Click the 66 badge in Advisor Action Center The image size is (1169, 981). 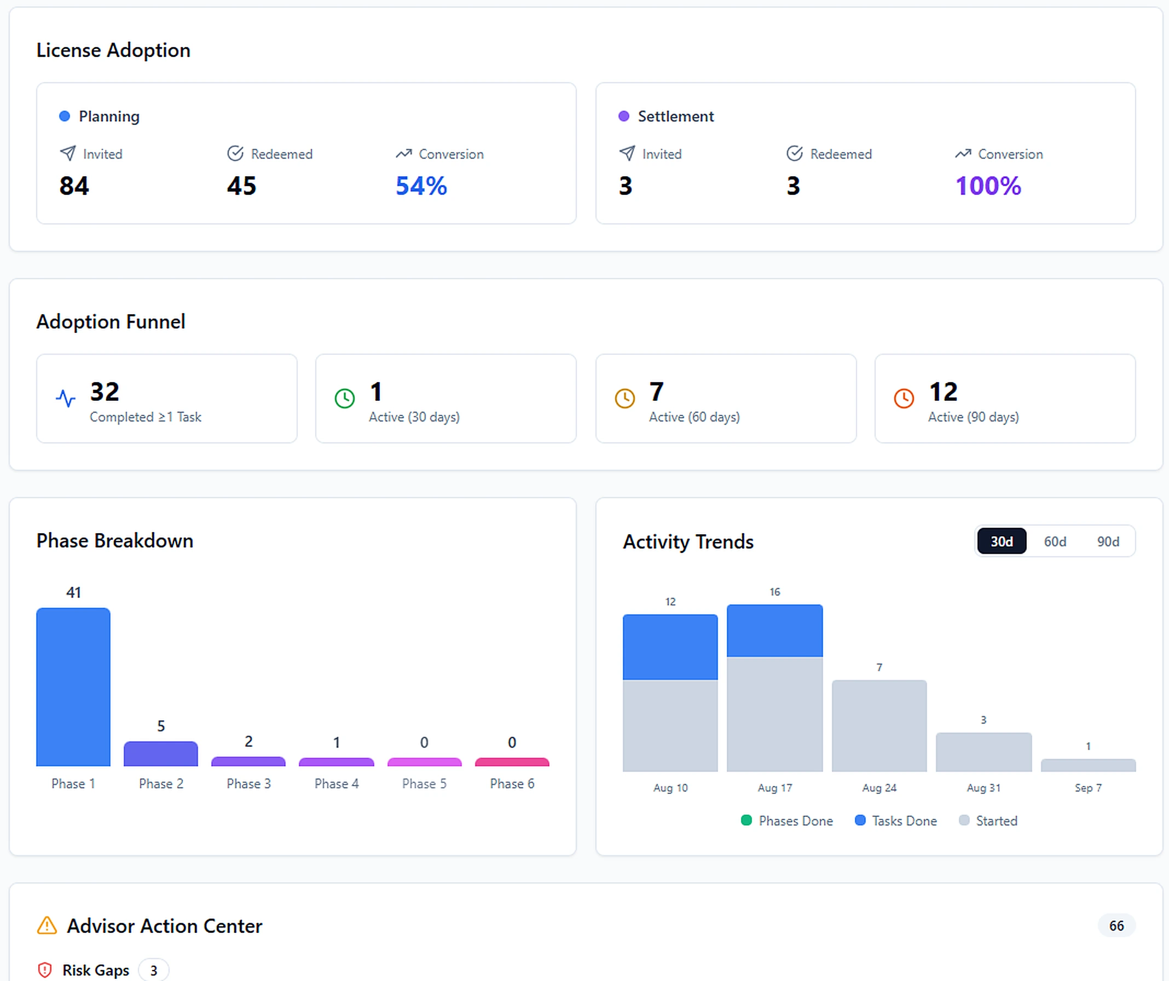click(x=1116, y=925)
